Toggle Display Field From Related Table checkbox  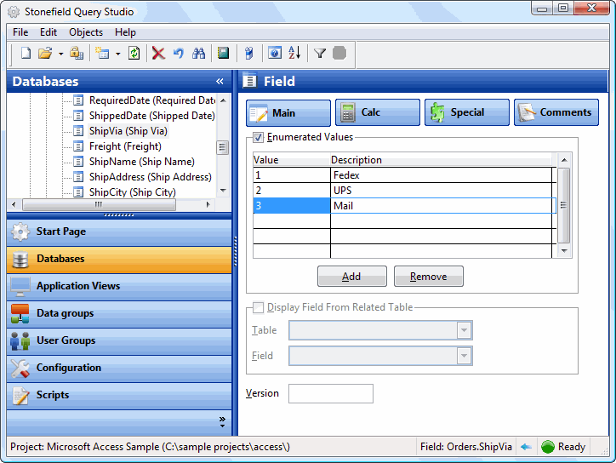click(x=259, y=307)
